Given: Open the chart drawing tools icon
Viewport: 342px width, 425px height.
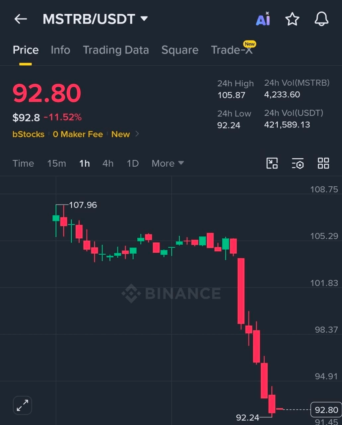Looking at the screenshot, I should pyautogui.click(x=272, y=163).
